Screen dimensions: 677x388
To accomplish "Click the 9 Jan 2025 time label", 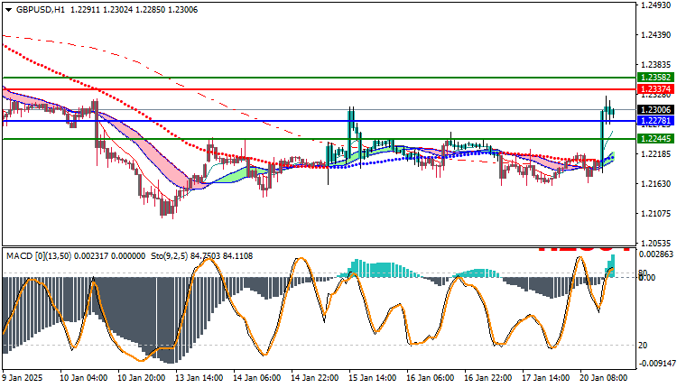I will [x=23, y=378].
